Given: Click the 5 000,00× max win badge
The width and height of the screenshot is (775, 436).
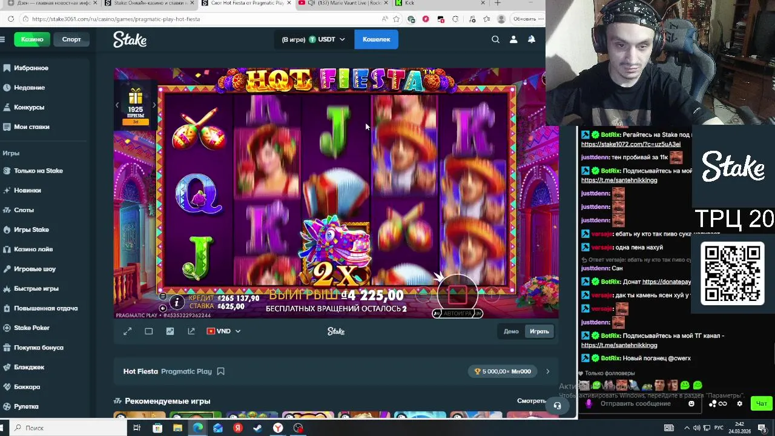Looking at the screenshot, I should pyautogui.click(x=502, y=371).
